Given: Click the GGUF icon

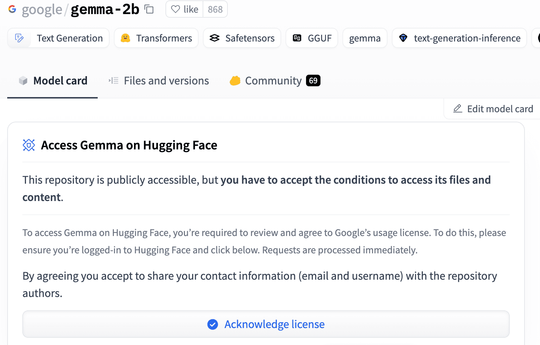Looking at the screenshot, I should (297, 38).
